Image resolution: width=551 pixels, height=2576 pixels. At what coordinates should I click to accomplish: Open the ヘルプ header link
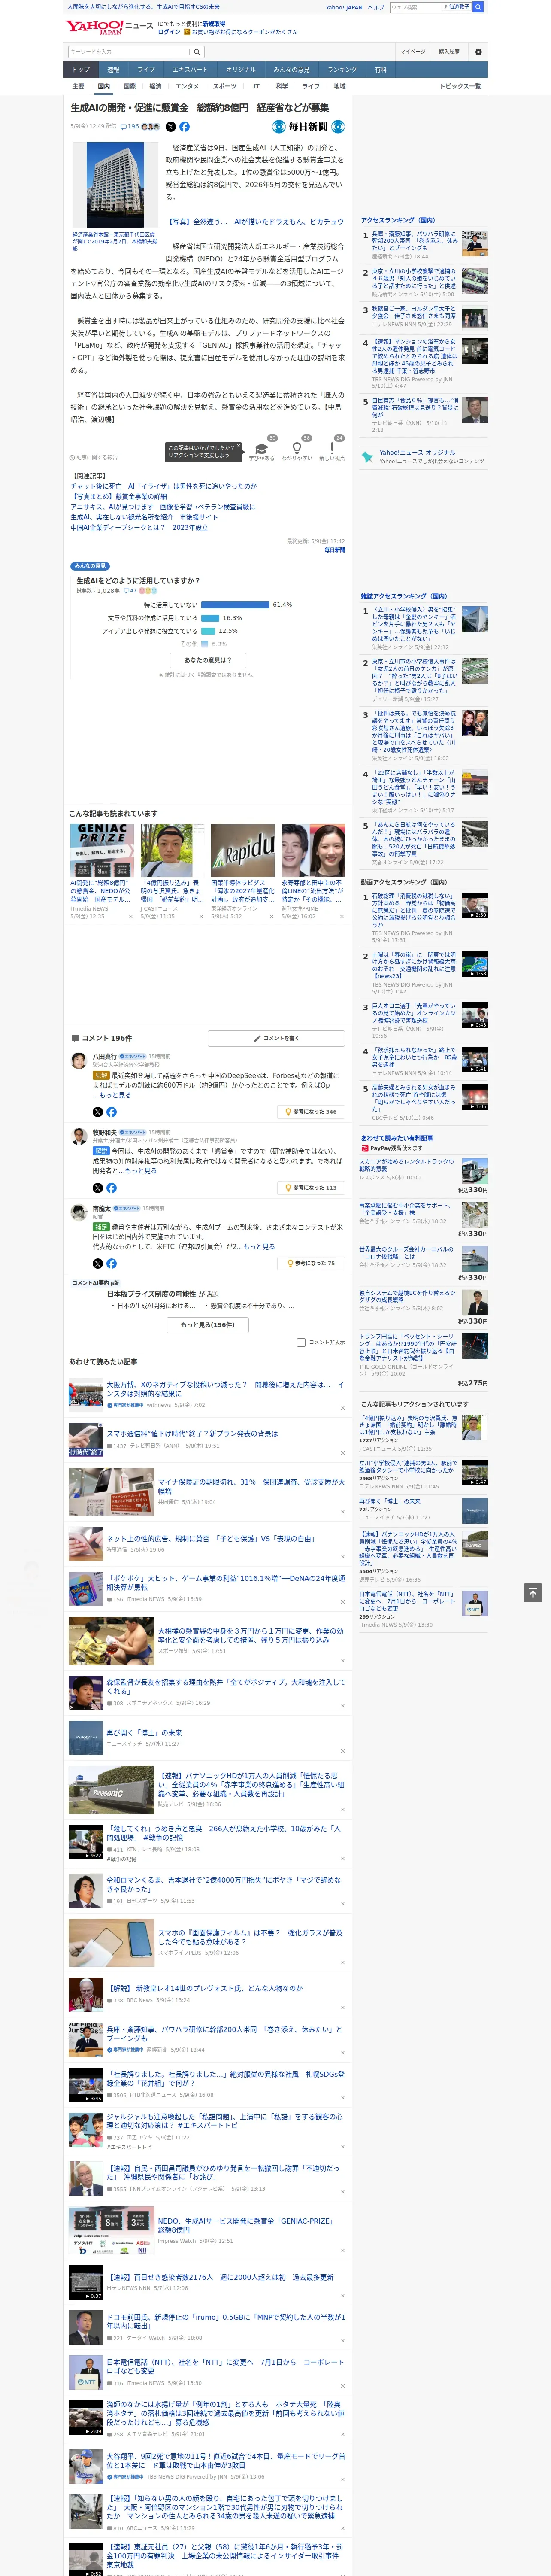pos(376,7)
